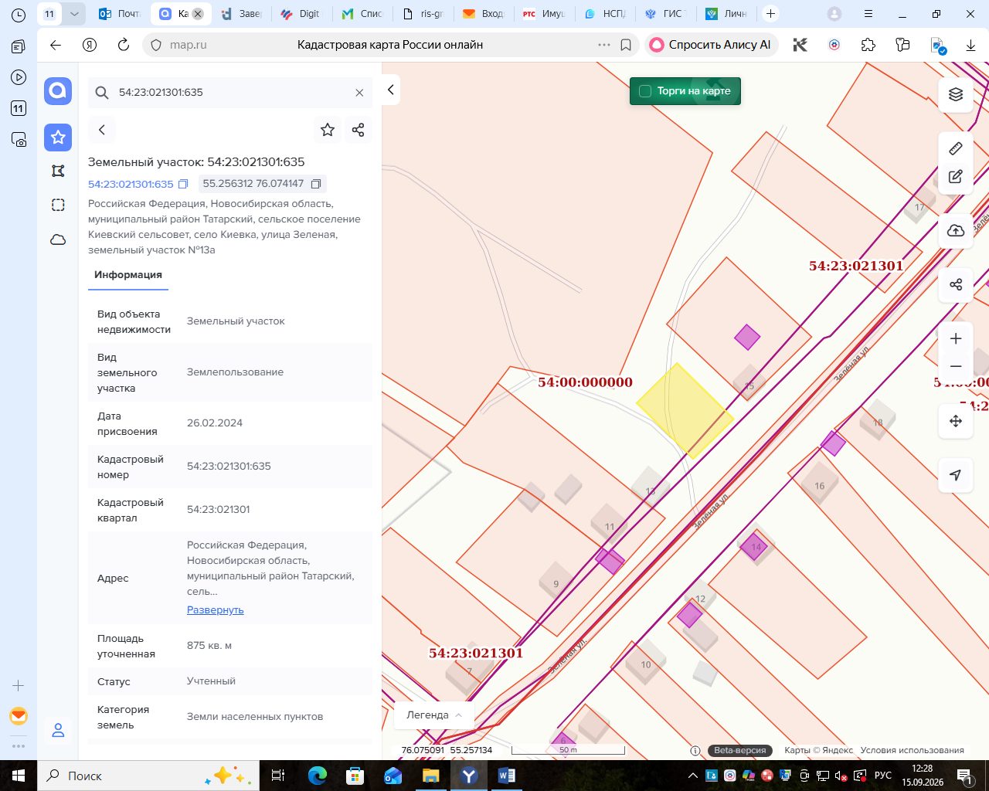989x791 pixels.
Task: Expand the "Легенда" panel
Action: 434,715
